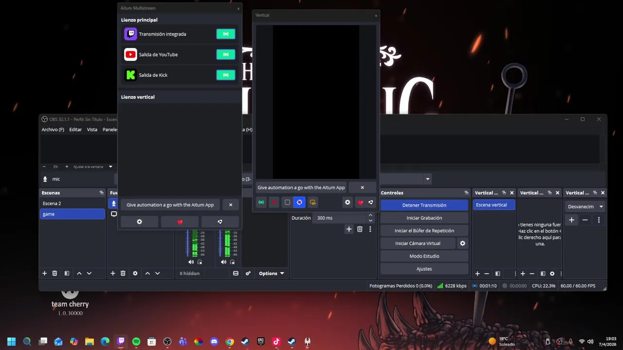Viewport: 623px width, 350px height.
Task: Click Detener Transmisión
Action: [424, 205]
